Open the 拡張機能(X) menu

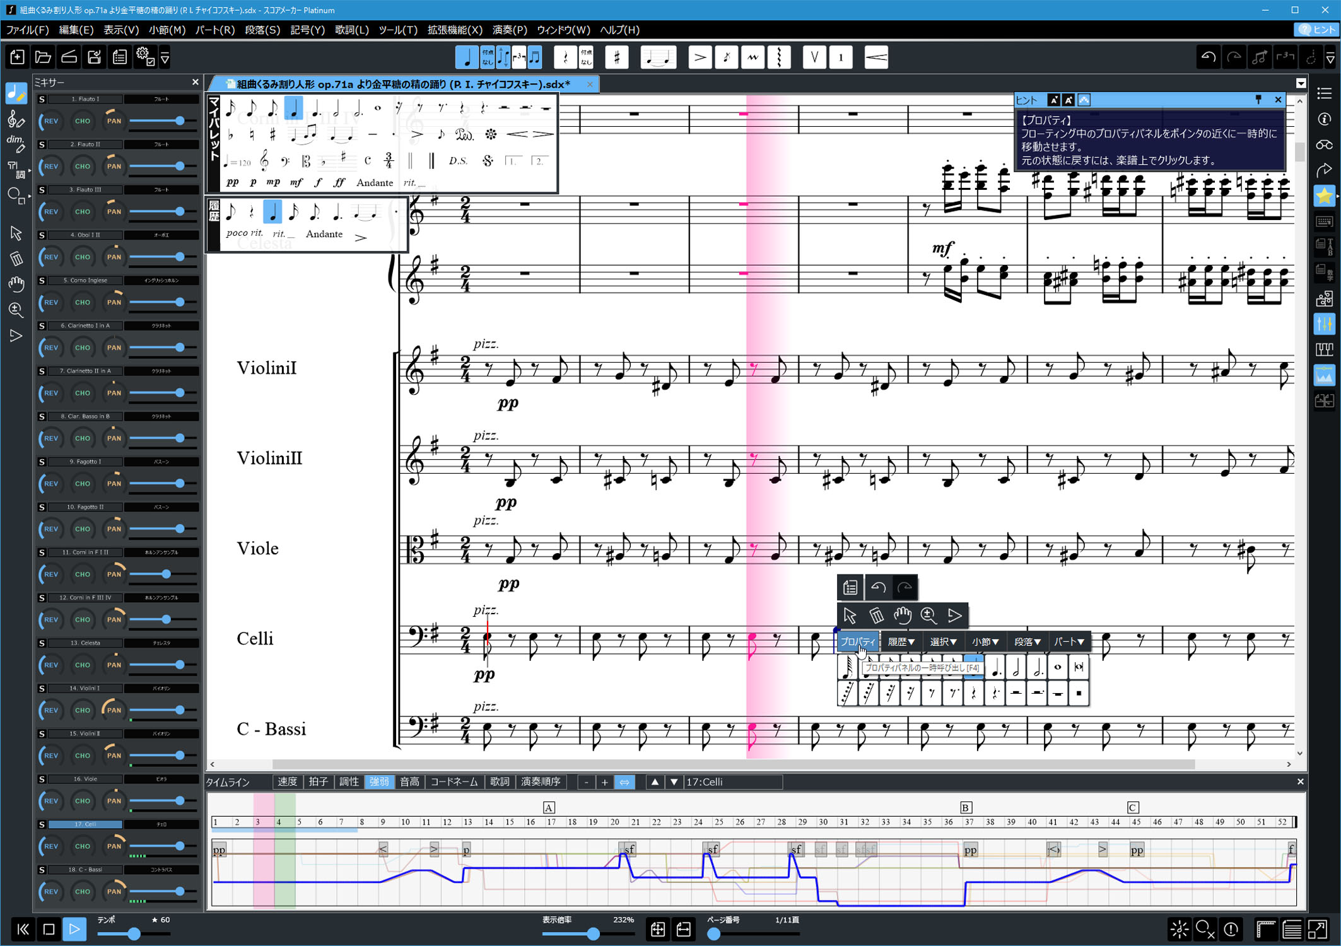pos(455,30)
